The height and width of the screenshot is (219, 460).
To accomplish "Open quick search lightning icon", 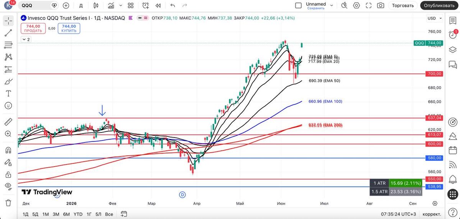I will pyautogui.click(x=344, y=5).
